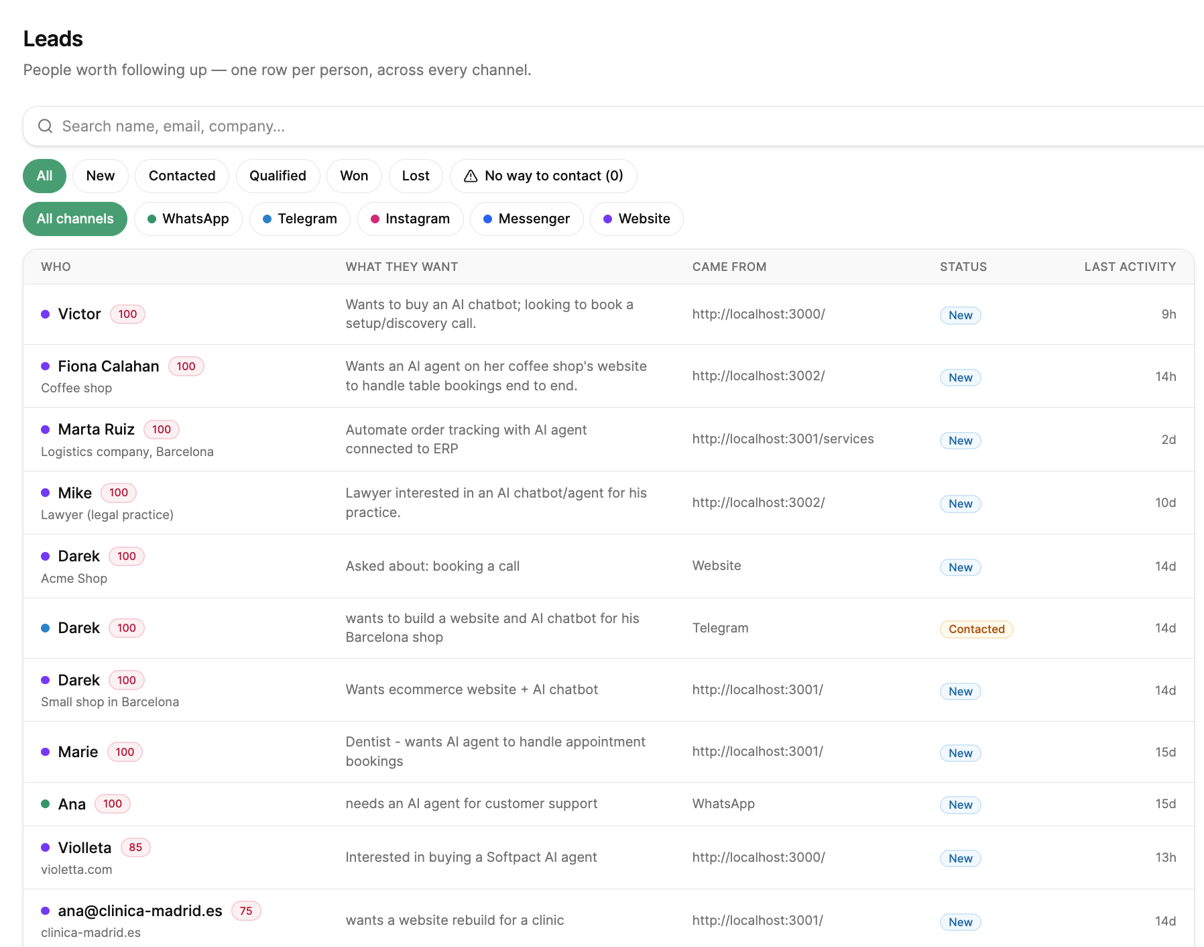The image size is (1204, 947).
Task: Click the New status badge for Mike
Action: 960,504
